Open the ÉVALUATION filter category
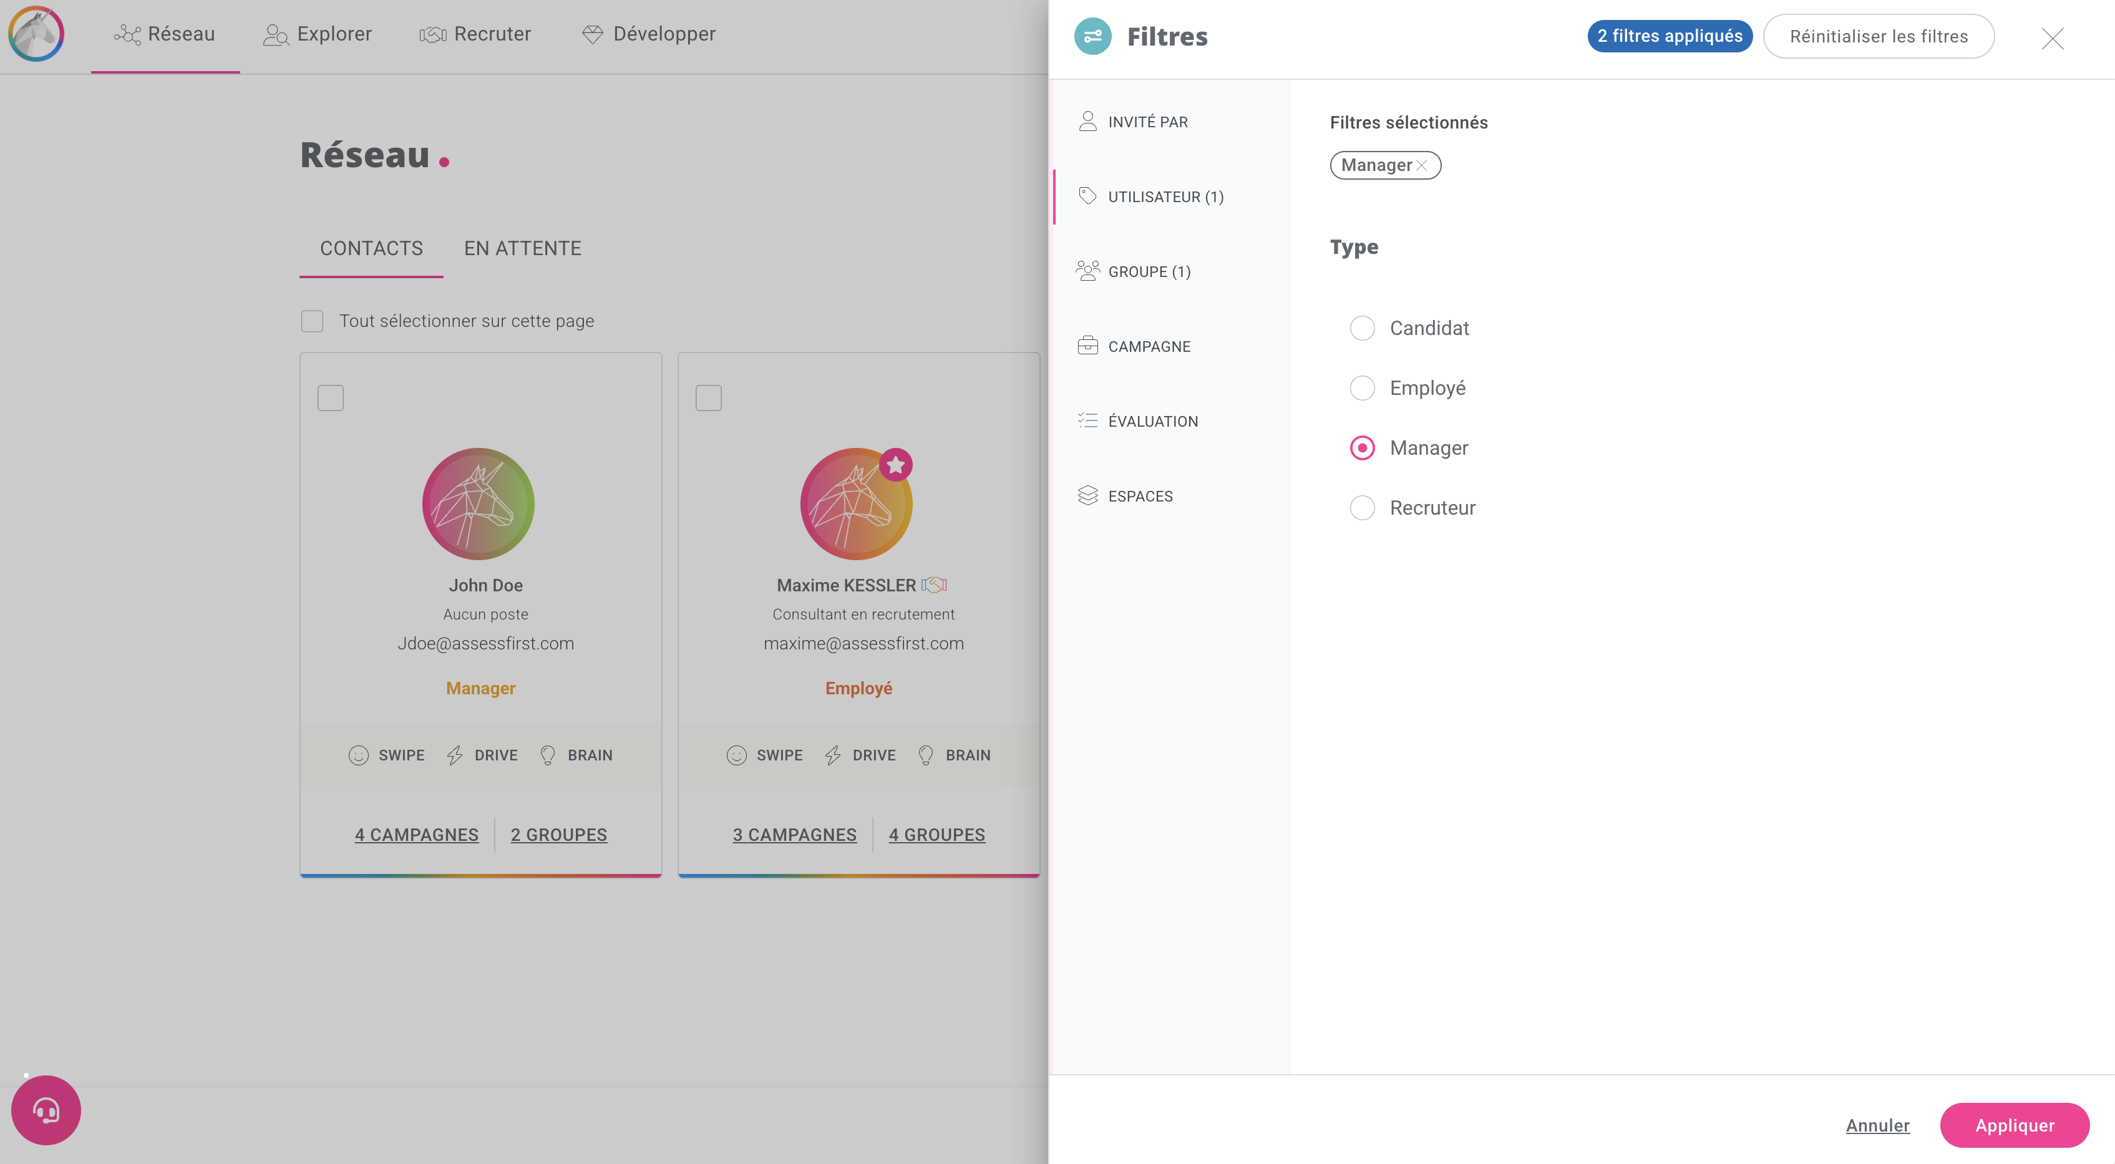This screenshot has width=2115, height=1164. pyautogui.click(x=1152, y=421)
